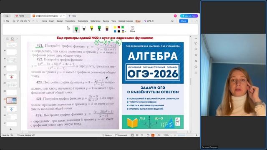Switch to slide thumbnails view icon
The image size is (267, 150).
pos(12,39)
